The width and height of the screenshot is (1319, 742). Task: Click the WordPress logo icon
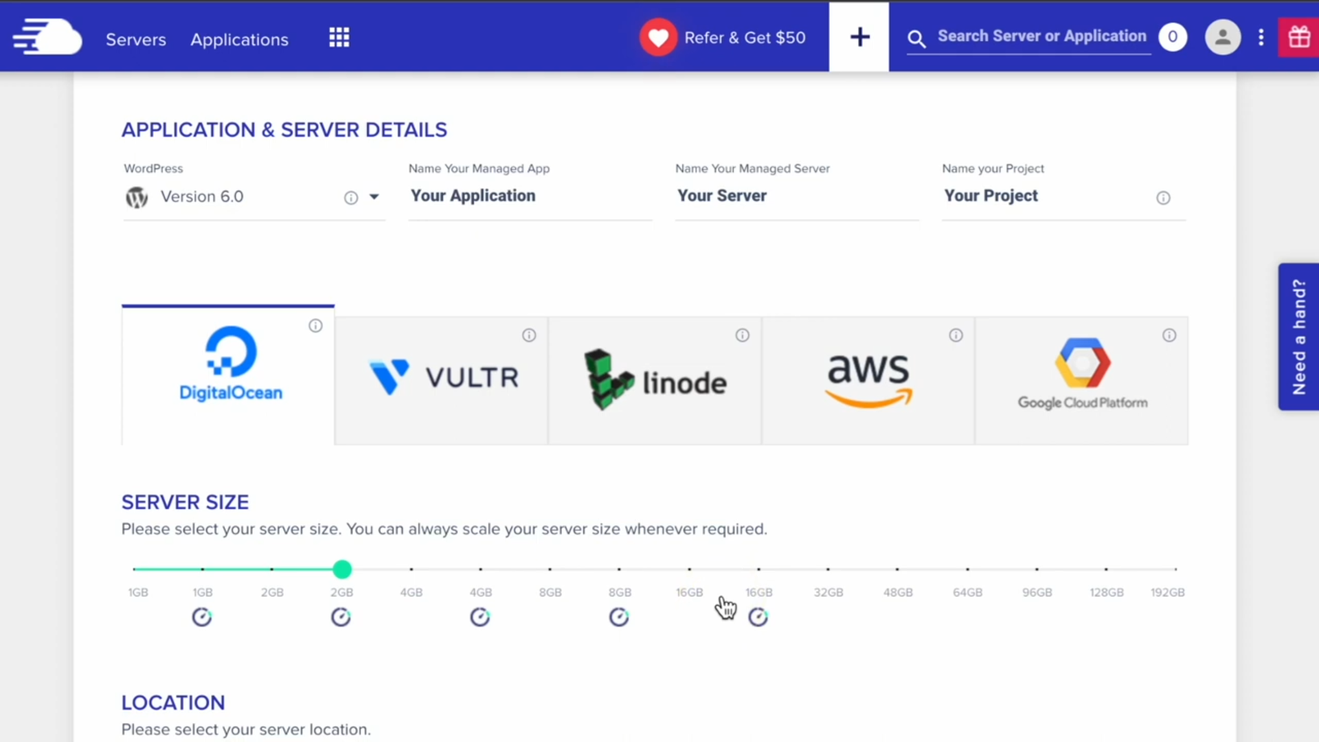click(137, 197)
